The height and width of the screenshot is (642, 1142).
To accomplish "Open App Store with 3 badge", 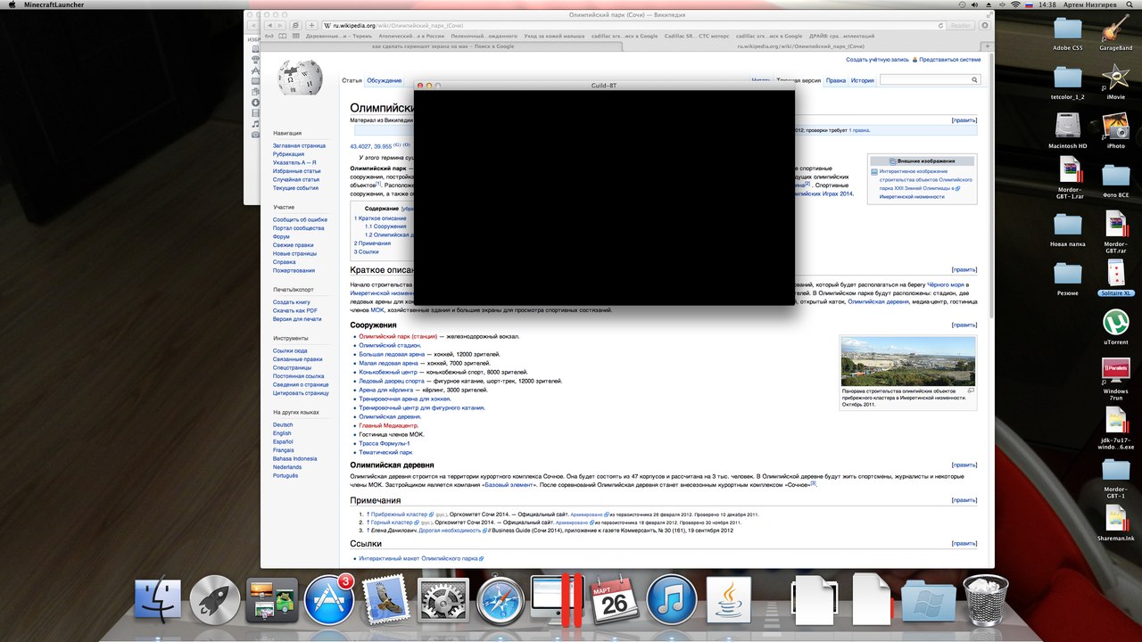I will 329,599.
